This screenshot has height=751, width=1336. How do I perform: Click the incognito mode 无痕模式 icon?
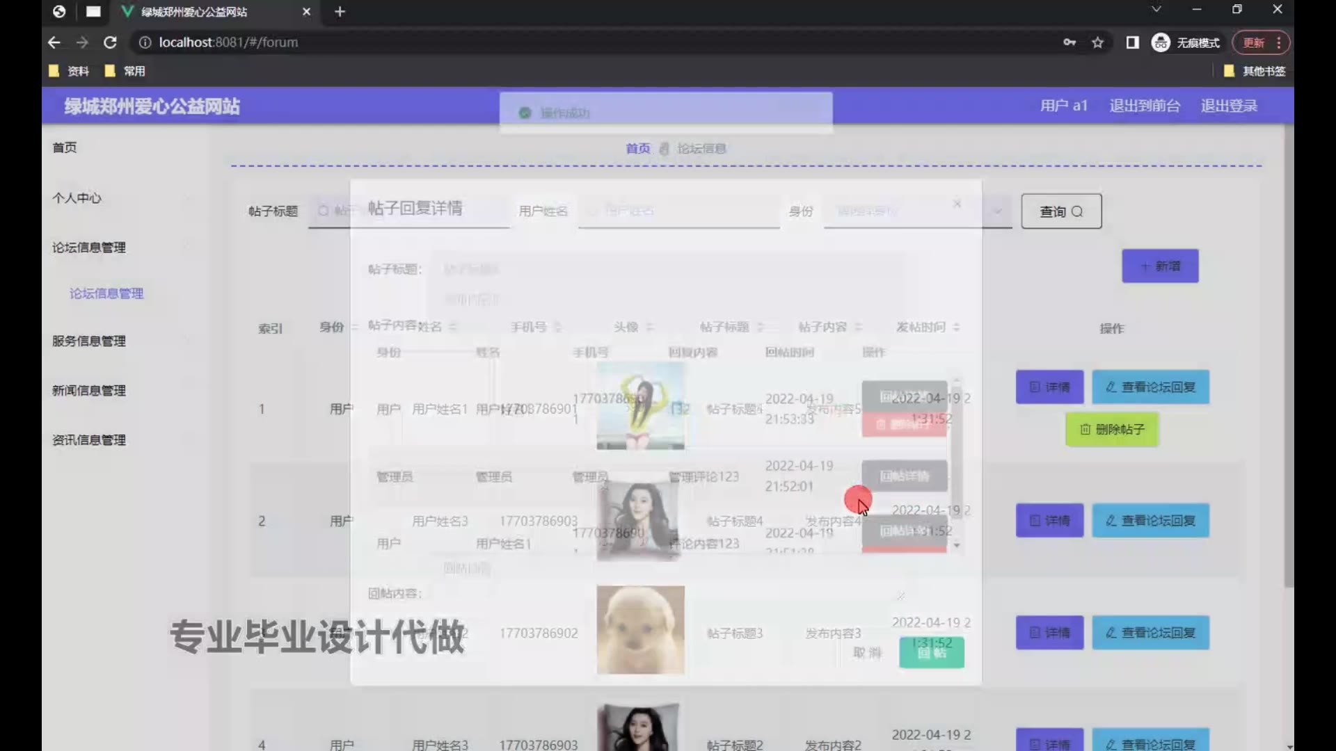click(x=1161, y=42)
